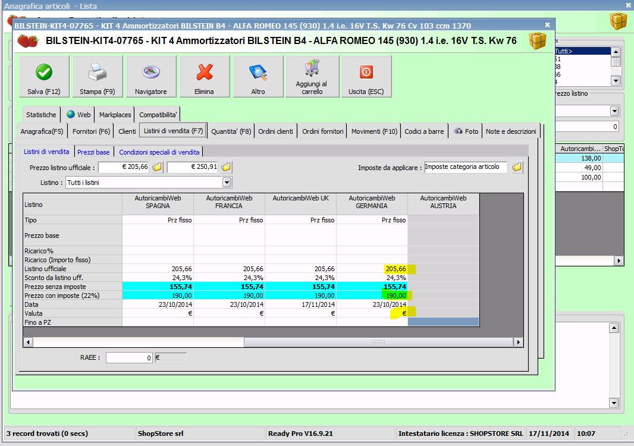Open the Foto tab with camera icon

[x=466, y=131]
